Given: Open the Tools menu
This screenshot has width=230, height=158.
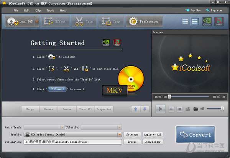Looking at the screenshot, I should (x=50, y=10).
